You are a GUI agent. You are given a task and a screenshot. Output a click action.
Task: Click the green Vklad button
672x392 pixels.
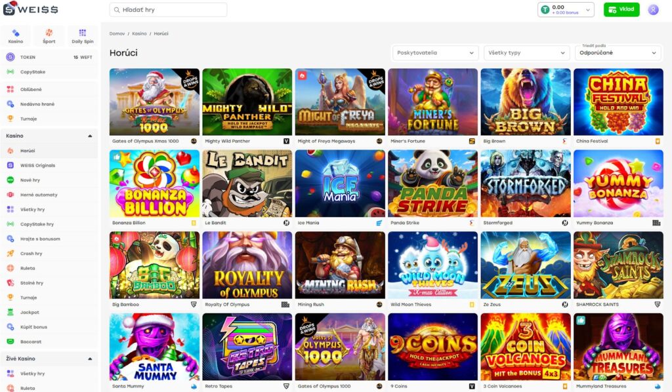click(x=621, y=10)
